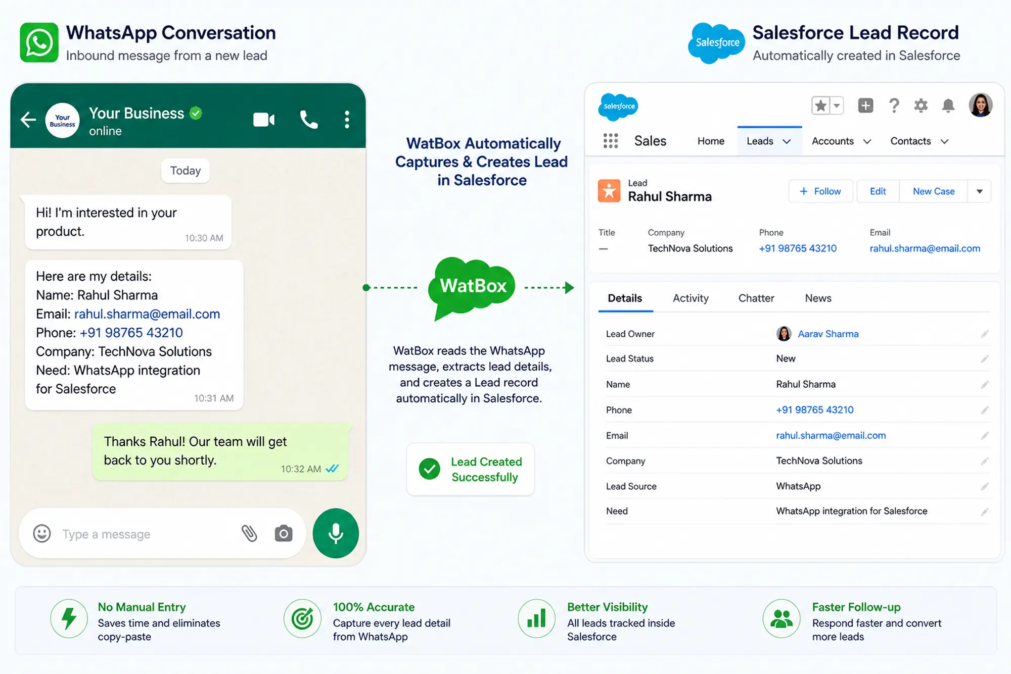Edit the Email field pencil icon
The height and width of the screenshot is (674, 1011).
click(985, 435)
